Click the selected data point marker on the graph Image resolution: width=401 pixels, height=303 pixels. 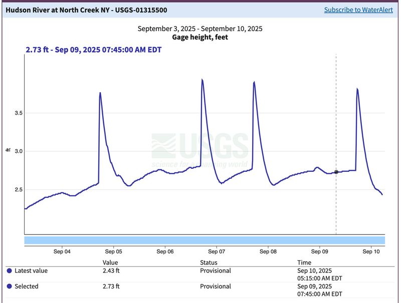coord(336,172)
